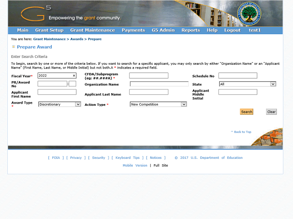This screenshot has width=293, height=219.
Task: Click the Back to Top link
Action: click(x=241, y=132)
